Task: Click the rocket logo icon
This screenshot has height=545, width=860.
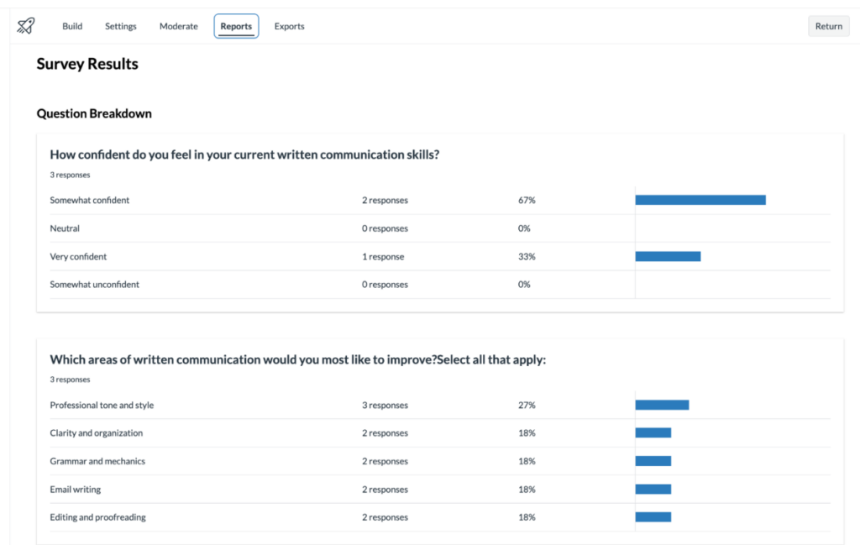Action: 26,26
